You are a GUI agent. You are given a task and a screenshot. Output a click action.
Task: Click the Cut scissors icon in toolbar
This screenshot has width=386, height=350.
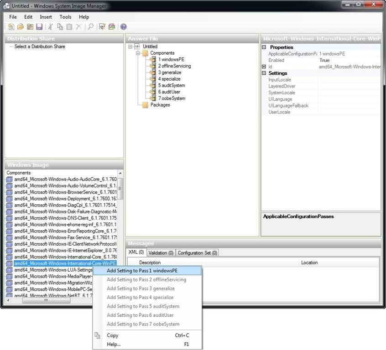click(51, 26)
